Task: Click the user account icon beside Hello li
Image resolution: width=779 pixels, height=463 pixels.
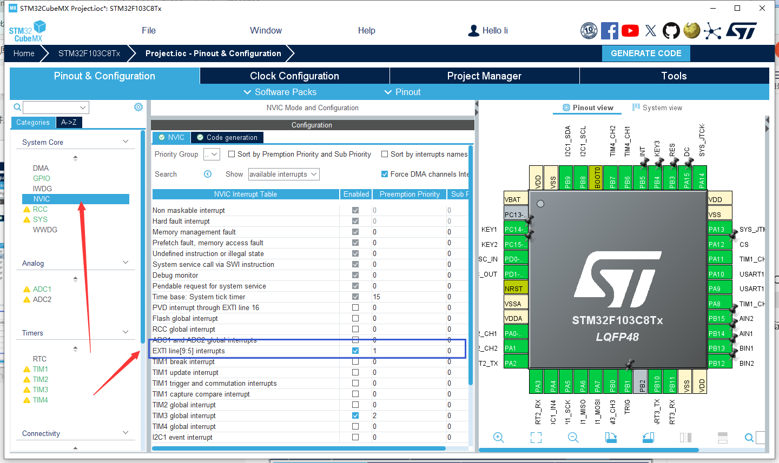Action: click(473, 31)
